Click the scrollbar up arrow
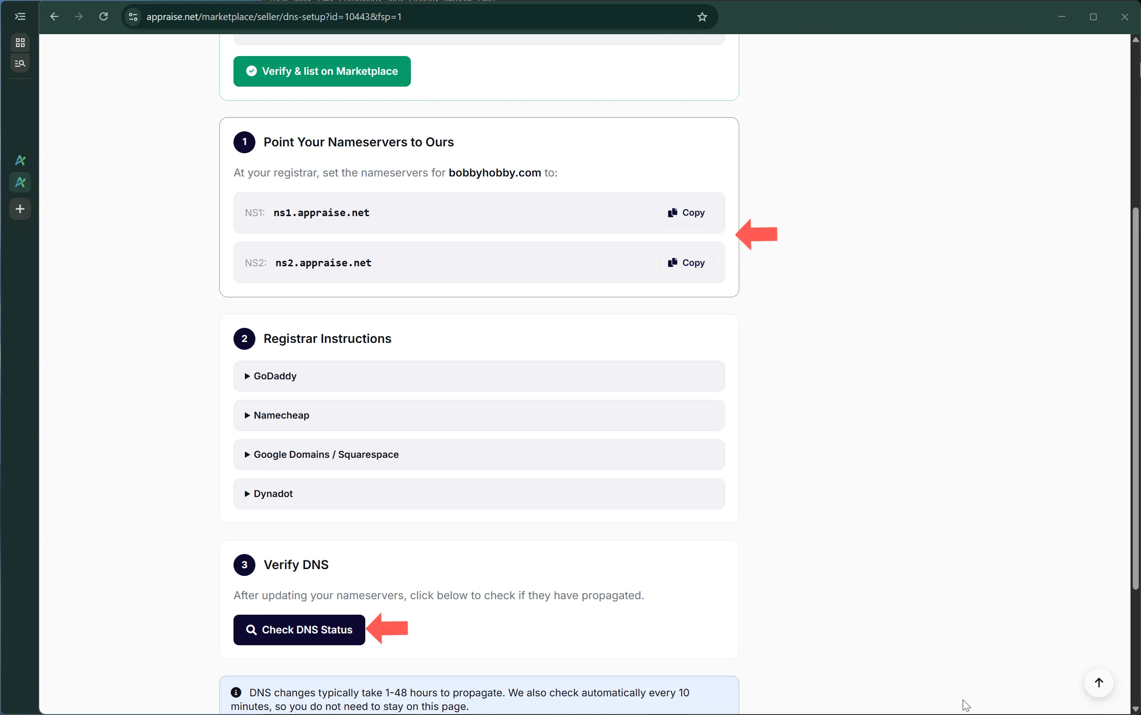Image resolution: width=1141 pixels, height=715 pixels. (x=1136, y=40)
